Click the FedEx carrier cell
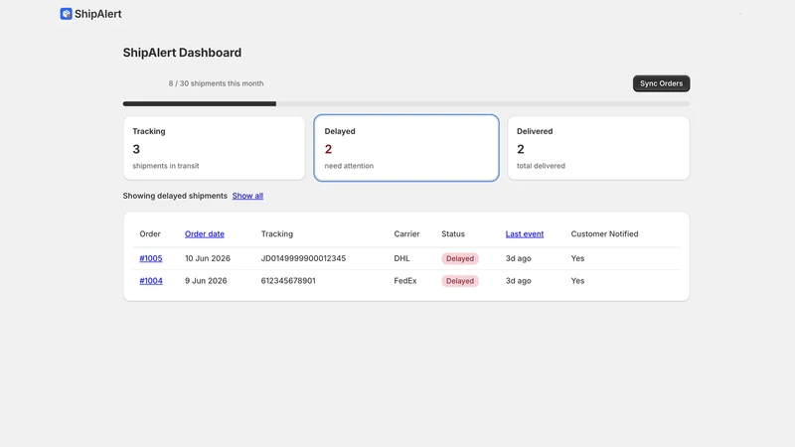The image size is (795, 447). click(405, 281)
